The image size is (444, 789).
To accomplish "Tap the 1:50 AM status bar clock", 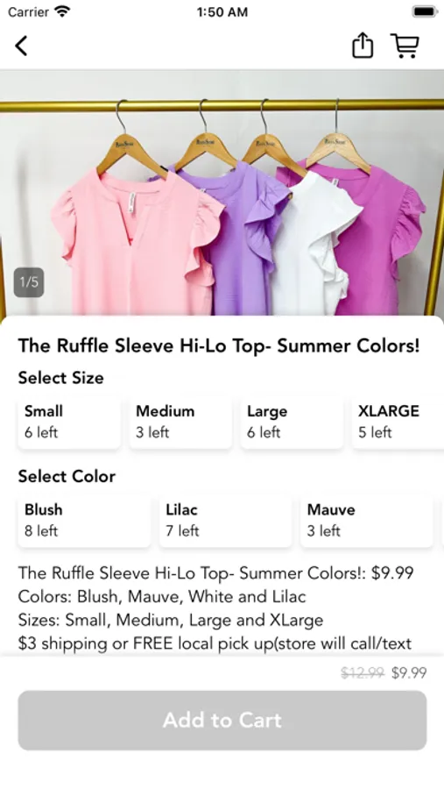I will pyautogui.click(x=222, y=12).
